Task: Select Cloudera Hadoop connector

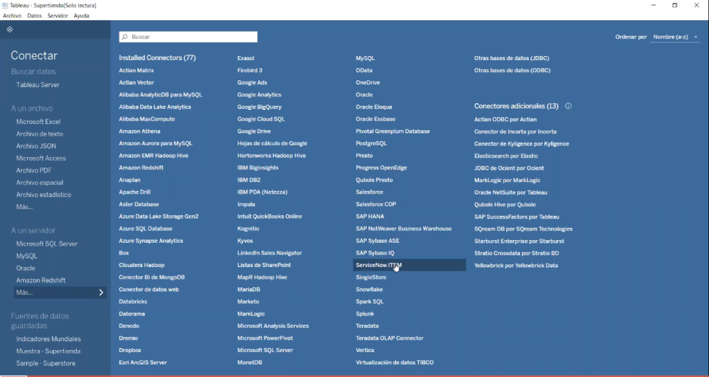Action: (142, 266)
